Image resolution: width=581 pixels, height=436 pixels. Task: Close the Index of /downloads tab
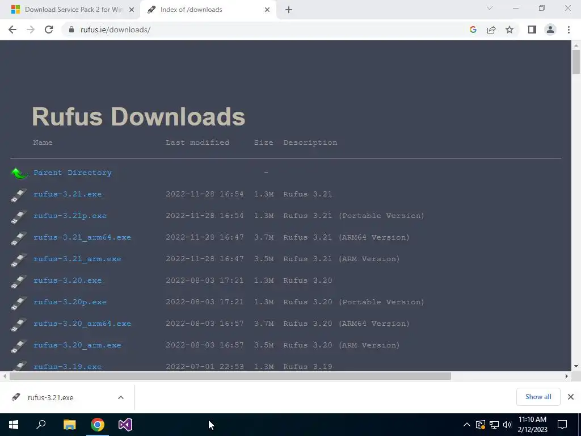tap(267, 10)
